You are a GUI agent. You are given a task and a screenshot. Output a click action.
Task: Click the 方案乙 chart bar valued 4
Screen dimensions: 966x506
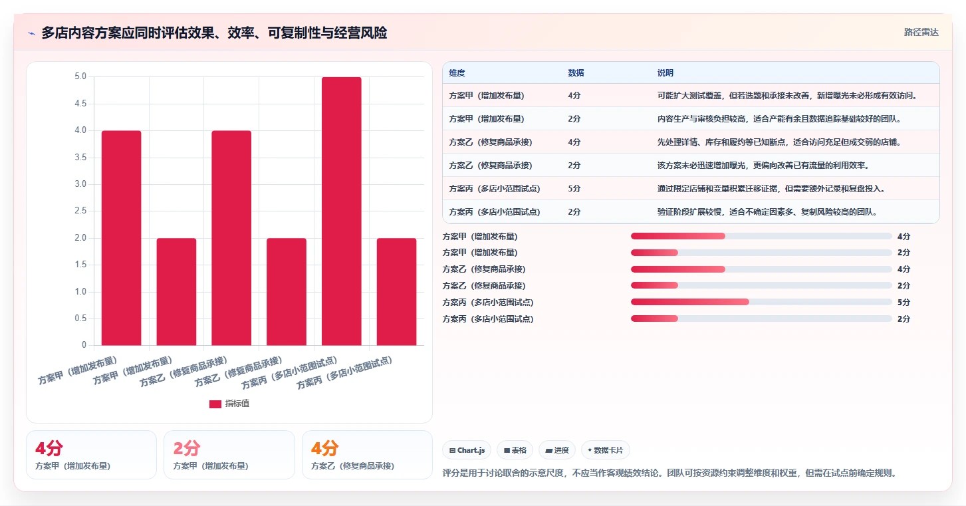(x=231, y=238)
